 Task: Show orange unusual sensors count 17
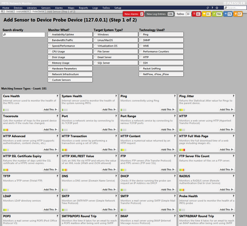click(238, 14)
